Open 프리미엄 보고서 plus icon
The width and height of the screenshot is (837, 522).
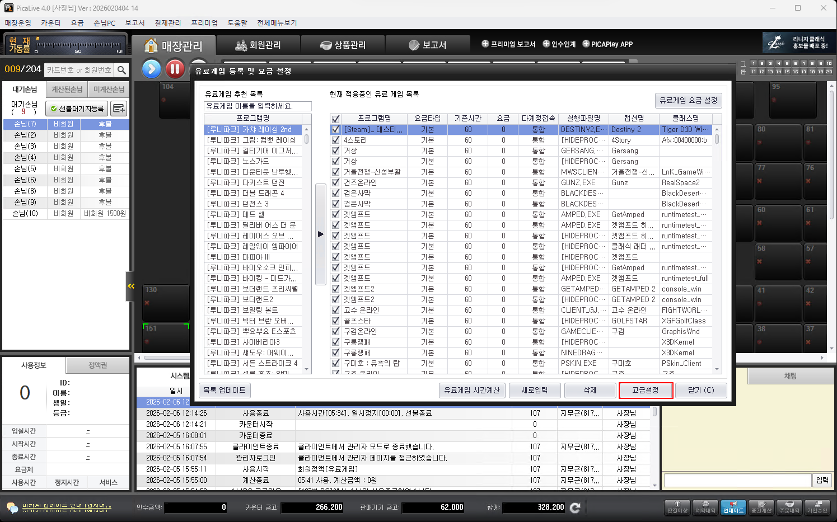coord(485,44)
